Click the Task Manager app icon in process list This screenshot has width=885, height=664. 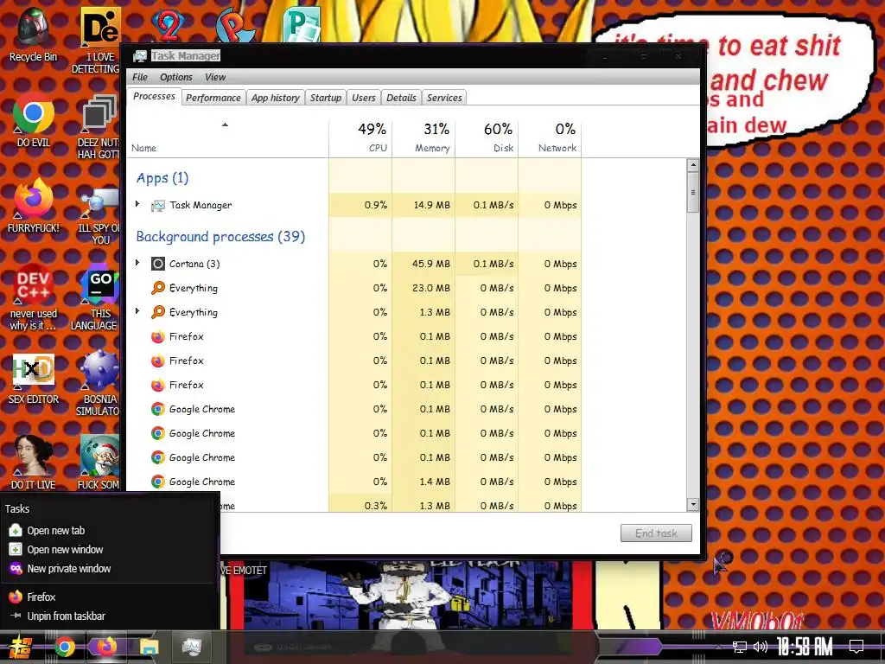158,206
